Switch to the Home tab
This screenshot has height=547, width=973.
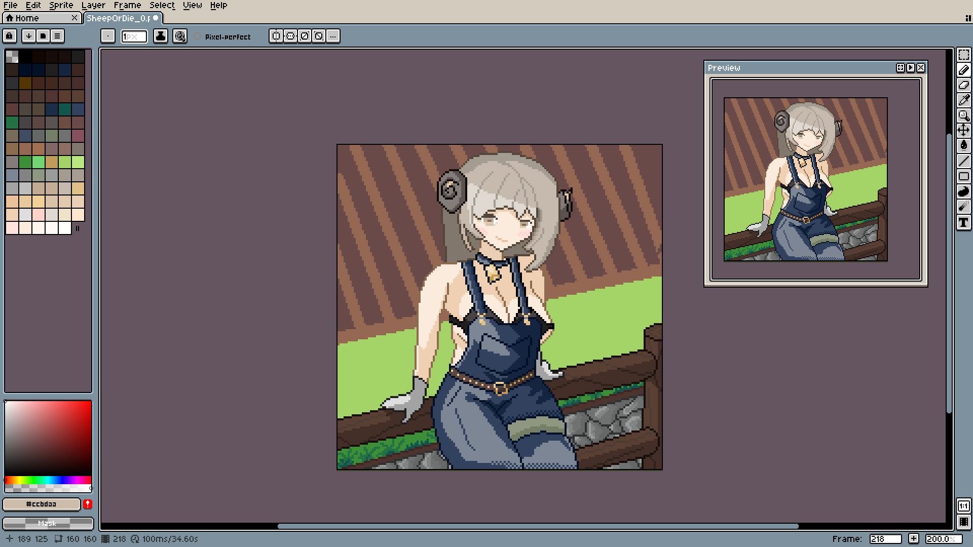pyautogui.click(x=27, y=18)
